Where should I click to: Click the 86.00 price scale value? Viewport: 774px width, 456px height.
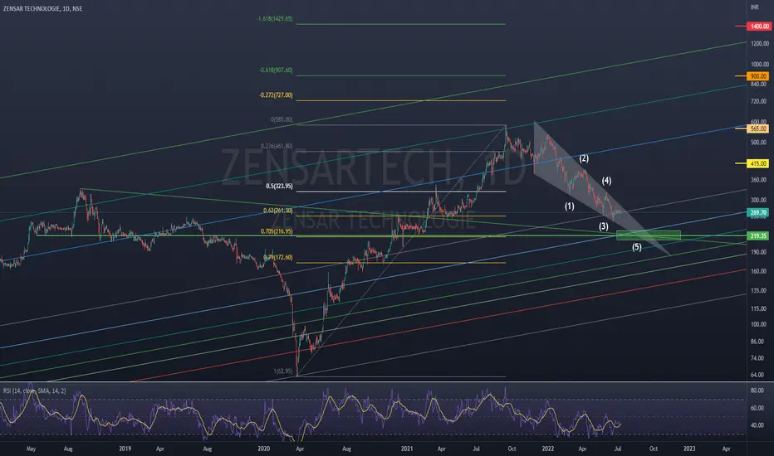click(x=757, y=342)
